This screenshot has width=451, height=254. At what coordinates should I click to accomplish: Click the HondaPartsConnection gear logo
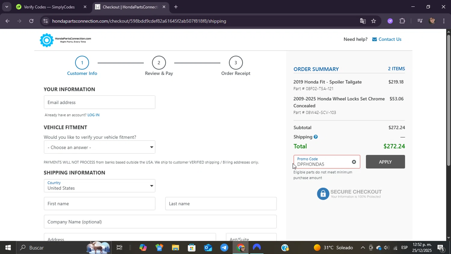47,40
